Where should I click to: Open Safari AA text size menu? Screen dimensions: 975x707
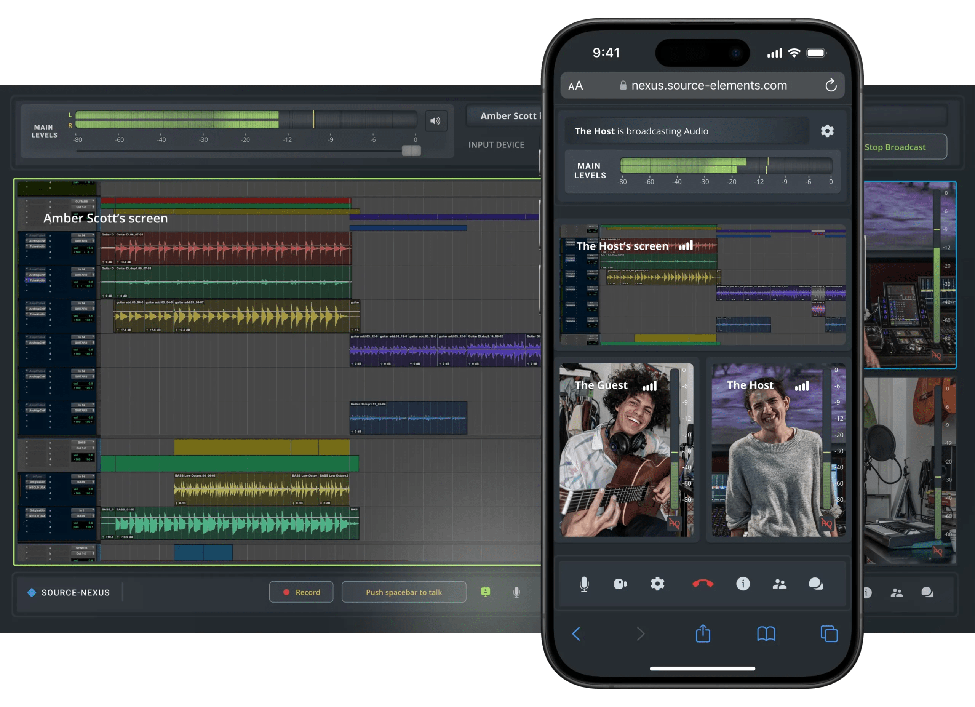click(x=575, y=86)
